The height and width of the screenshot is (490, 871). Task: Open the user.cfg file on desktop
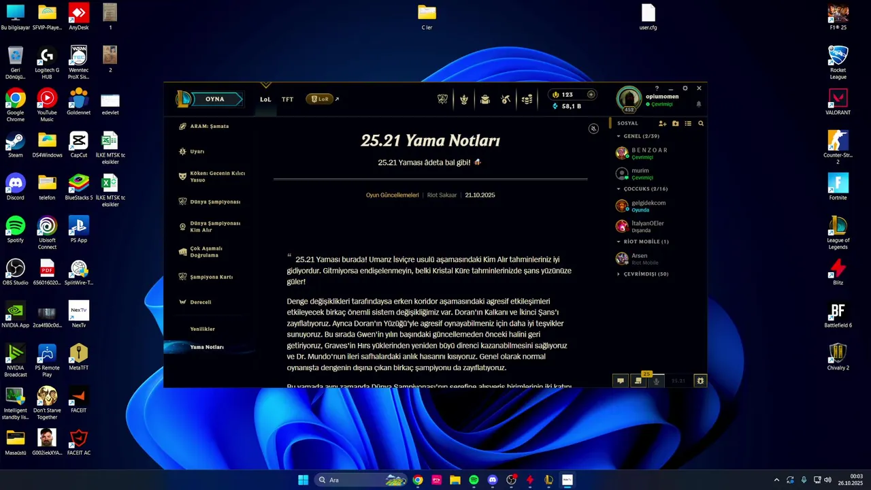[x=648, y=18]
